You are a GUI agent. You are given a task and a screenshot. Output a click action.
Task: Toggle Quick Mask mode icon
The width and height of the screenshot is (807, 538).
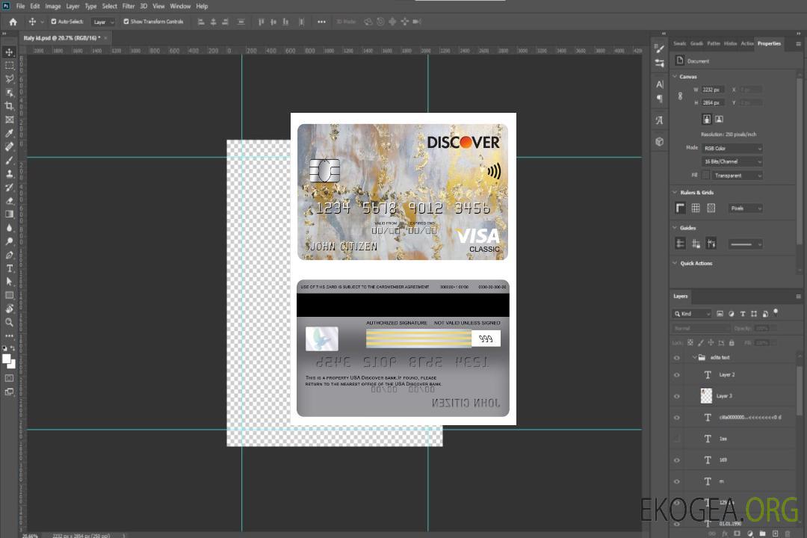(x=9, y=378)
